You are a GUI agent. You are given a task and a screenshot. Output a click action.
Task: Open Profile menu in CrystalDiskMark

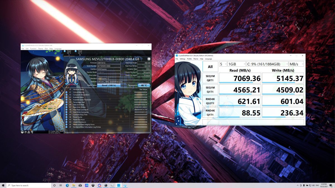pyautogui.click(x=189, y=59)
